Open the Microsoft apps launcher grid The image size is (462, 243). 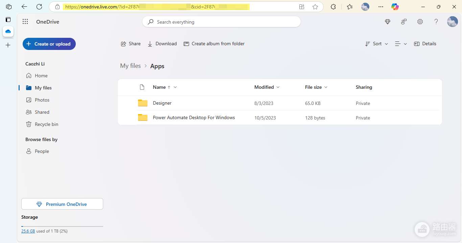tap(25, 22)
